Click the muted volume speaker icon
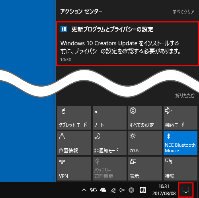199x198 pixels. pyautogui.click(x=122, y=190)
